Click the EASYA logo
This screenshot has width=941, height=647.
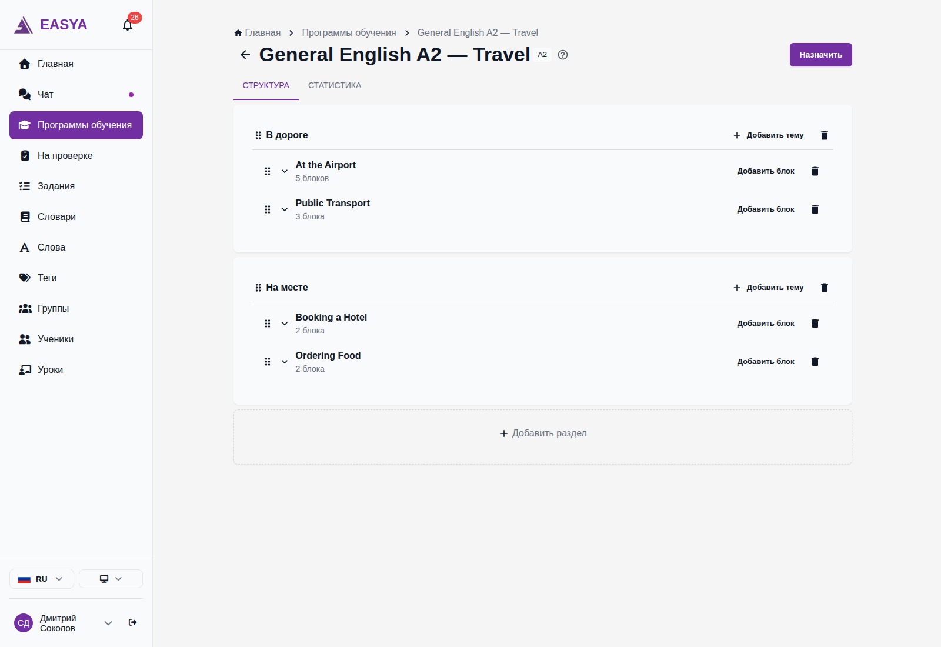(x=51, y=25)
